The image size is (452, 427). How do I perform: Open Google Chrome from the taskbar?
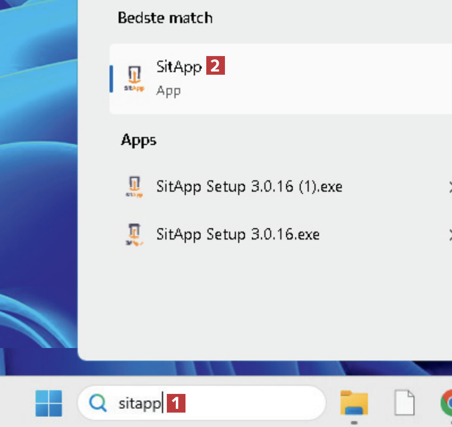tap(447, 403)
